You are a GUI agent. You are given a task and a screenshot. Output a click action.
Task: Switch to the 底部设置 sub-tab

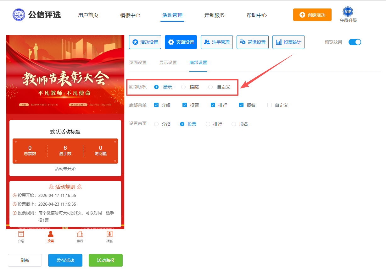[198, 62]
